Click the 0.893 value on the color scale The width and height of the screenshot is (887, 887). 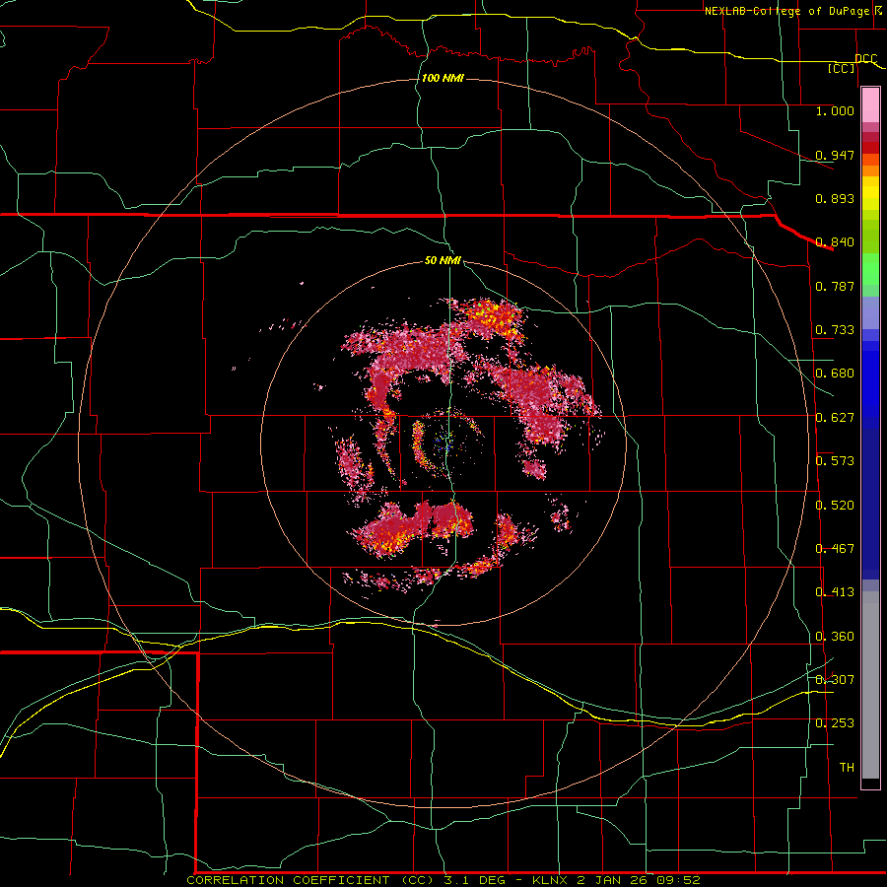click(835, 198)
